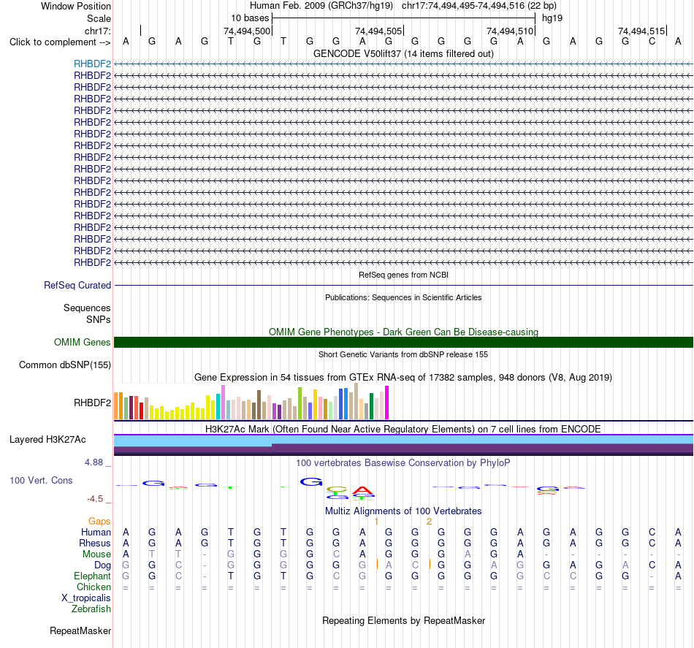Click the dark green OMIM gene bar
The height and width of the screenshot is (648, 694).
403,342
